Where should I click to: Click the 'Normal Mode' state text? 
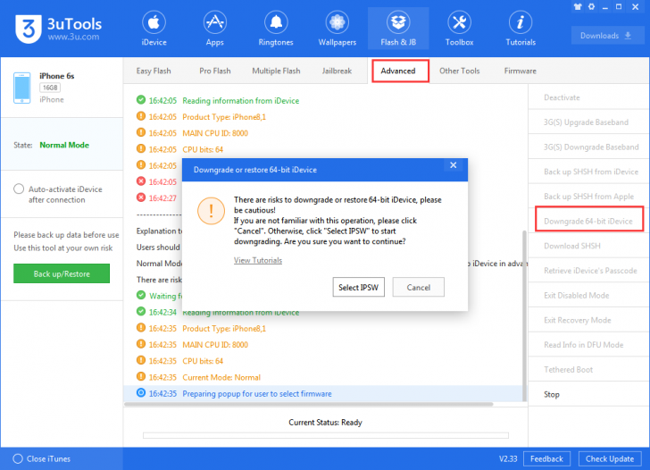pos(64,145)
